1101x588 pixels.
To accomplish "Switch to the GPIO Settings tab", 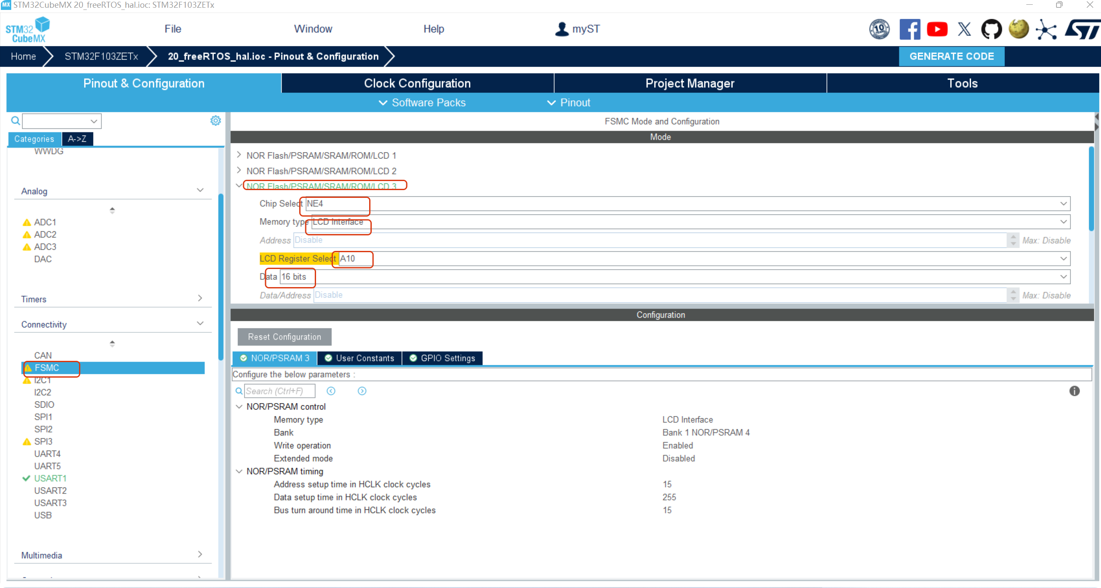I will pos(443,358).
